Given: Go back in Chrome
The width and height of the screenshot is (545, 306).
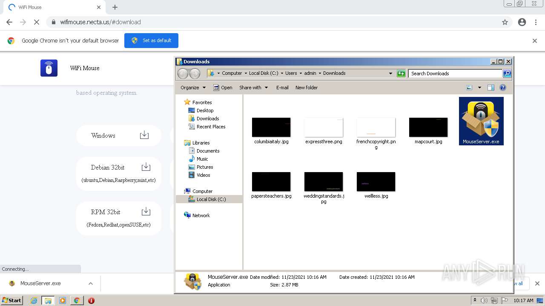Looking at the screenshot, I should click(x=9, y=22).
